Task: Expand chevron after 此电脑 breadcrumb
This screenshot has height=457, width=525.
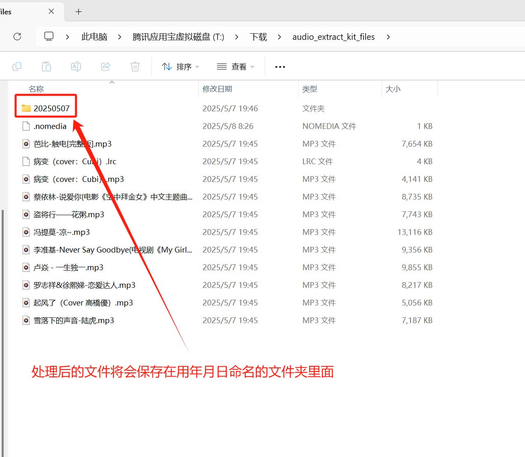Action: coord(120,37)
